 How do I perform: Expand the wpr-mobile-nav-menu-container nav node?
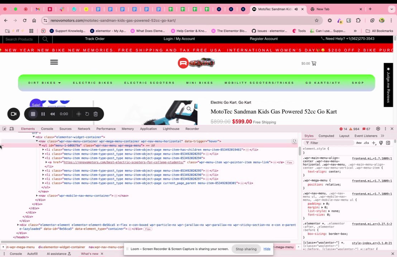point(37,196)
